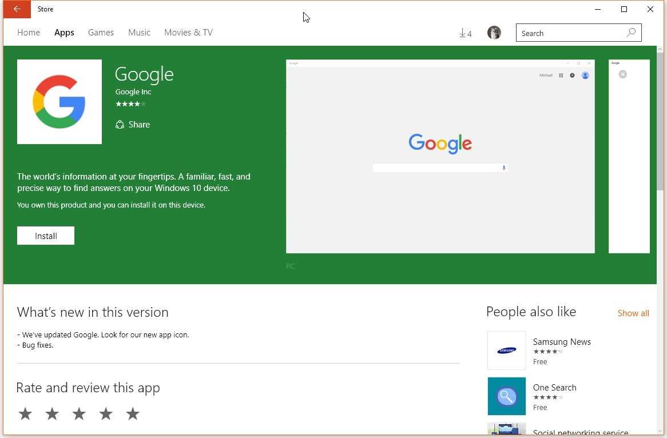Click the Share icon beside Share

(120, 125)
